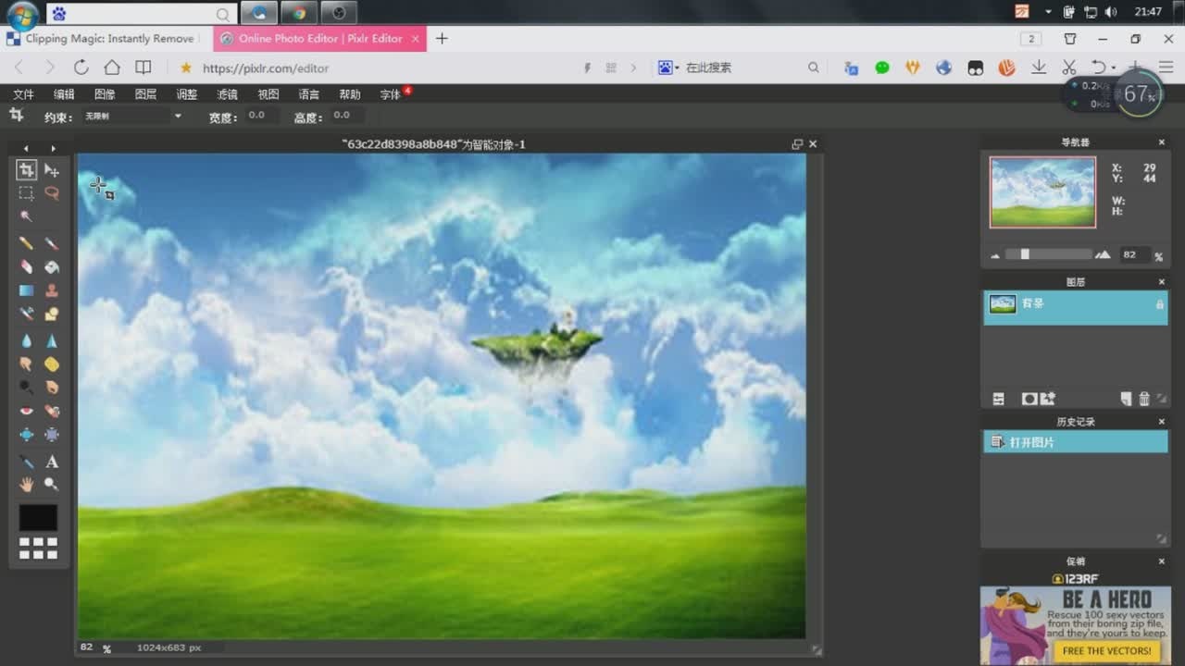Viewport: 1185px width, 666px height.
Task: Select the 背景 layer row
Action: [x=1075, y=307]
